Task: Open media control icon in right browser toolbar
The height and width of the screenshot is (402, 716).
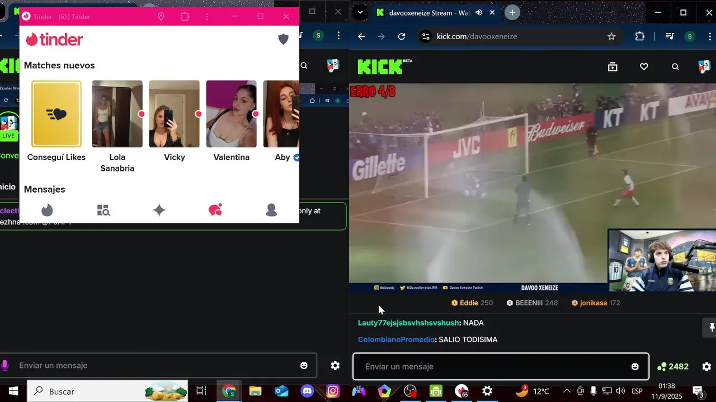Action: click(x=670, y=36)
